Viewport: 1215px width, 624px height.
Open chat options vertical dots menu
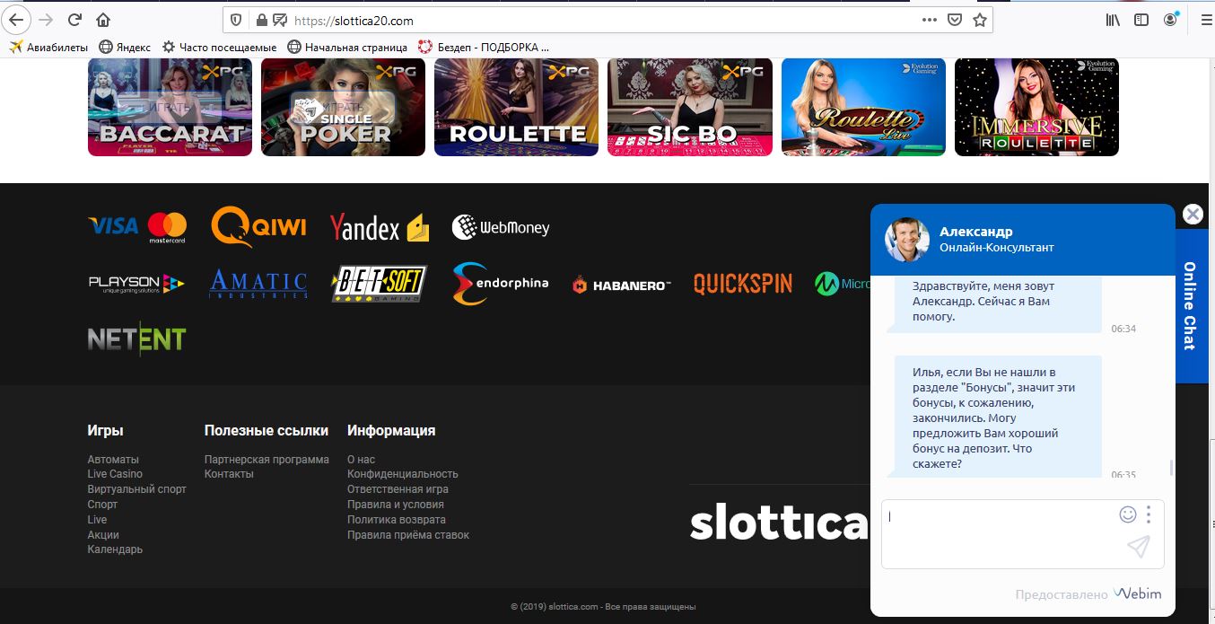[1149, 514]
